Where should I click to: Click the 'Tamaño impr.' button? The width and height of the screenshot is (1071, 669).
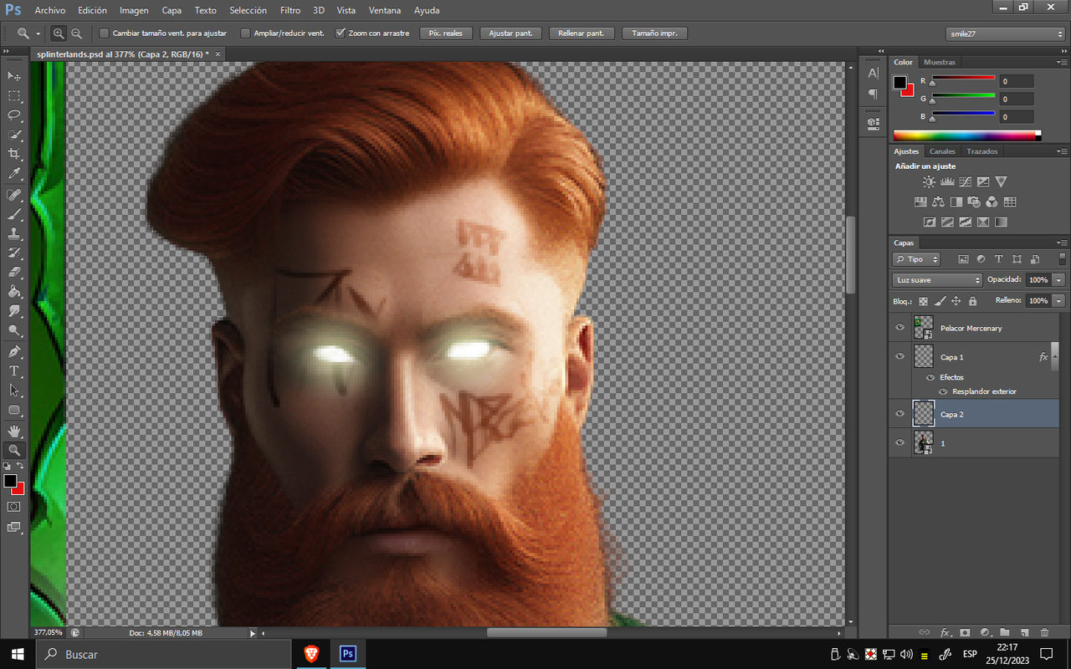click(x=654, y=33)
